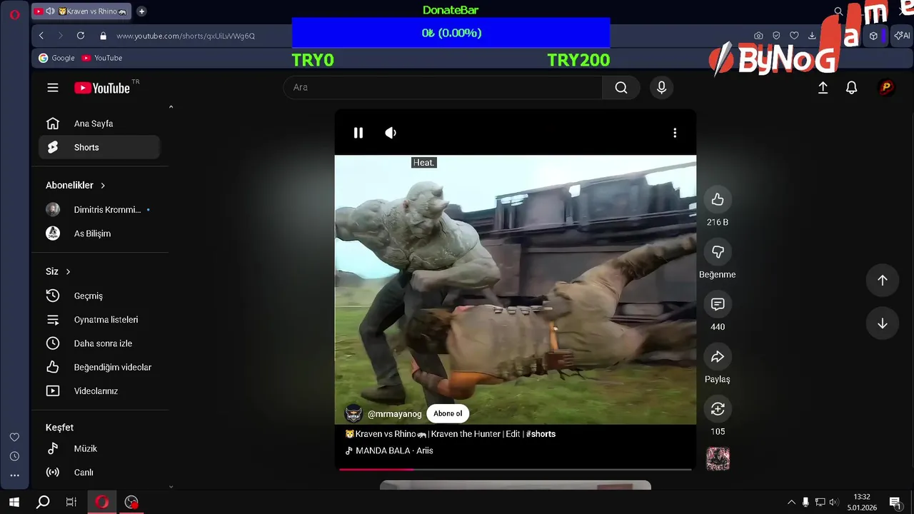
Task: Dislike the Short with the thumbs-down button
Action: [718, 252]
